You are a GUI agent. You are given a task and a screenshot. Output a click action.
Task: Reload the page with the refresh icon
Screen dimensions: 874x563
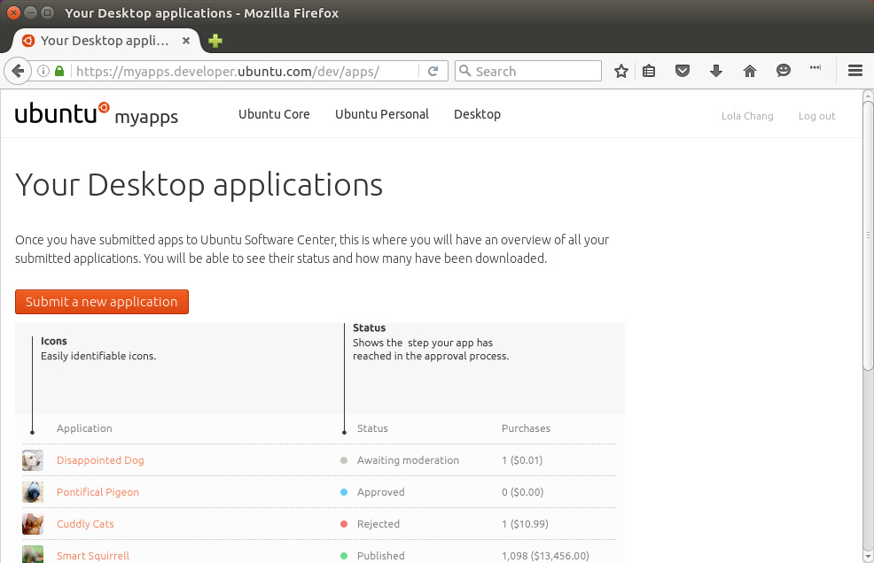(x=433, y=72)
